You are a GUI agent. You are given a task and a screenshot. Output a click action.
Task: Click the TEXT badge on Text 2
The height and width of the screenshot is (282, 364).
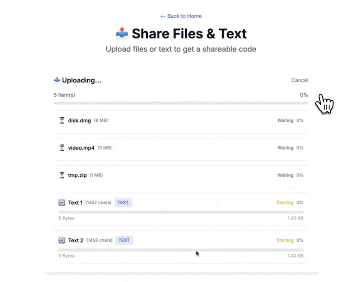click(124, 240)
